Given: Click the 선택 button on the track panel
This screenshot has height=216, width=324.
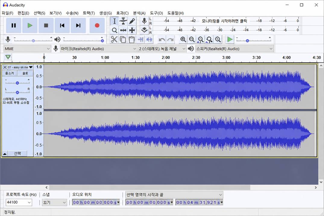Looking at the screenshot, I should point(17,153).
